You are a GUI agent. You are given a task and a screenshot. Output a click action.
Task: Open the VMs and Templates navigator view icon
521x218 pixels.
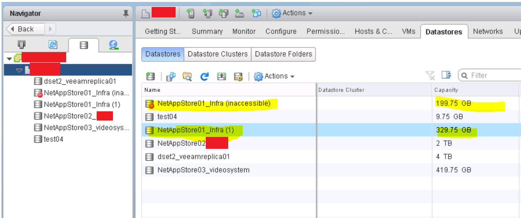click(x=53, y=45)
